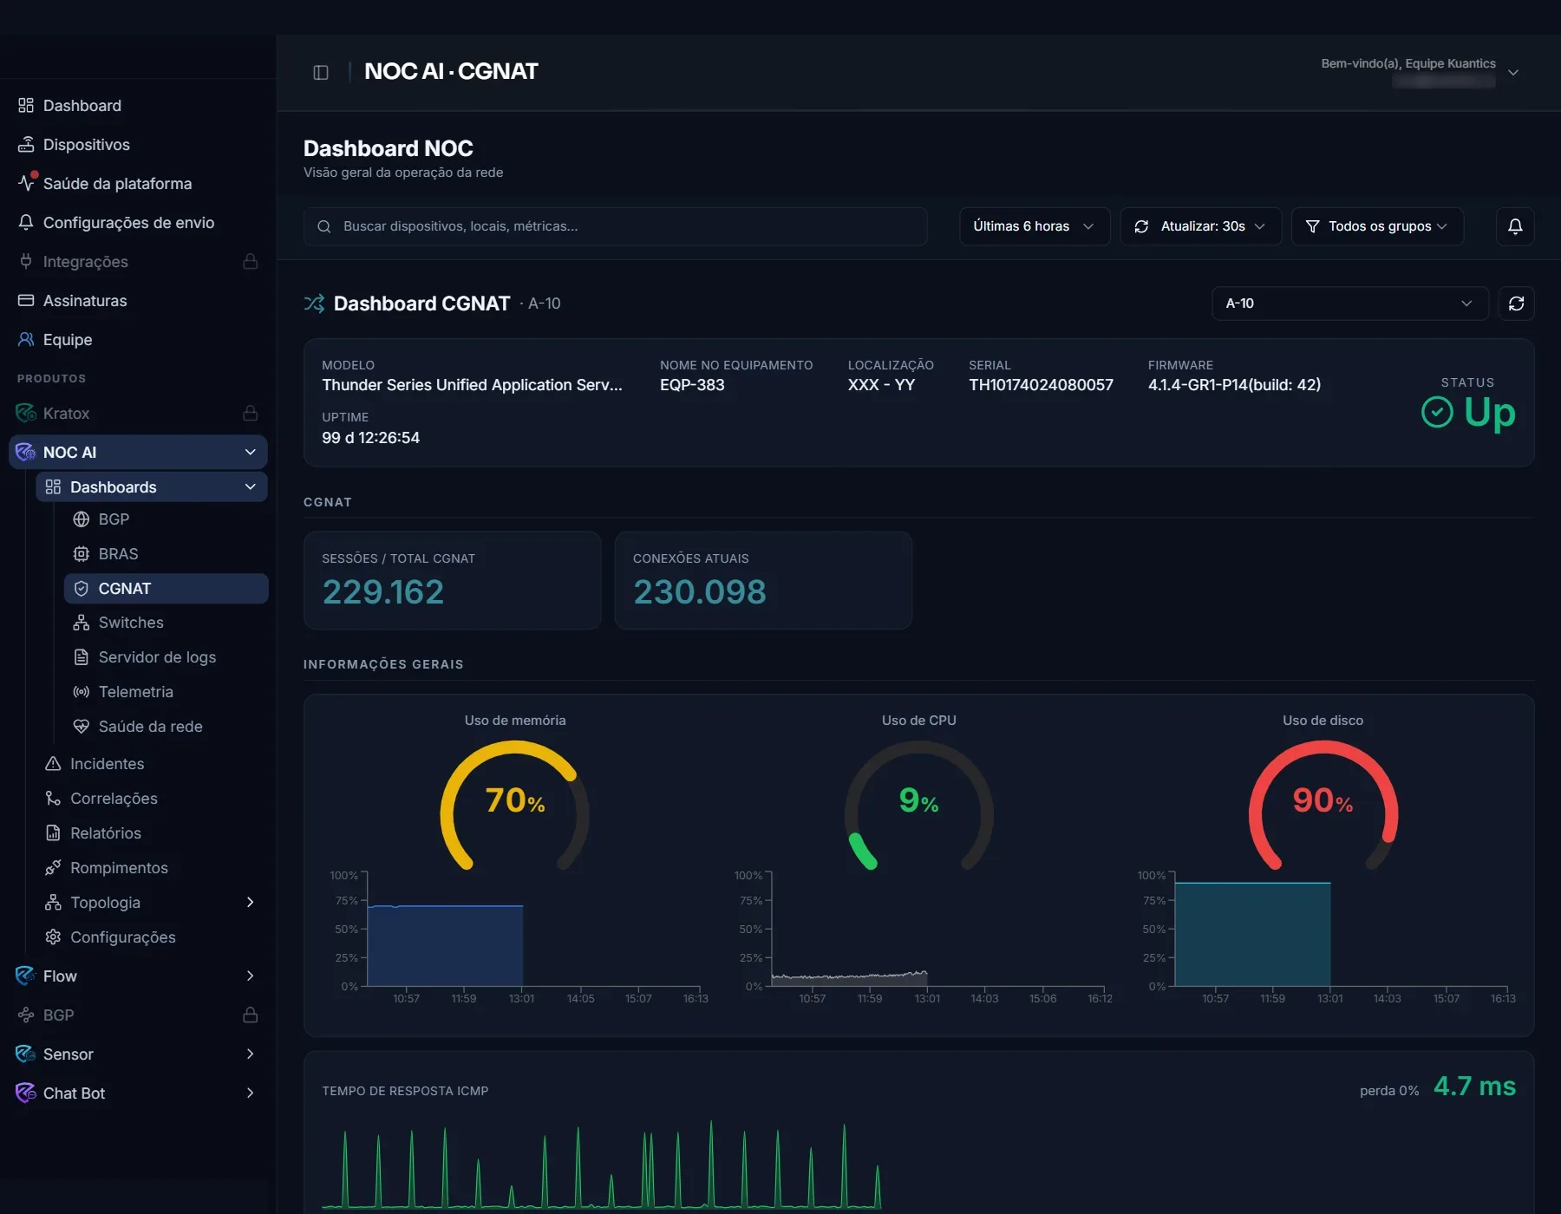Screen dimensions: 1561x1214
Task: Click the Assinaturas card icon
Action: coord(26,301)
